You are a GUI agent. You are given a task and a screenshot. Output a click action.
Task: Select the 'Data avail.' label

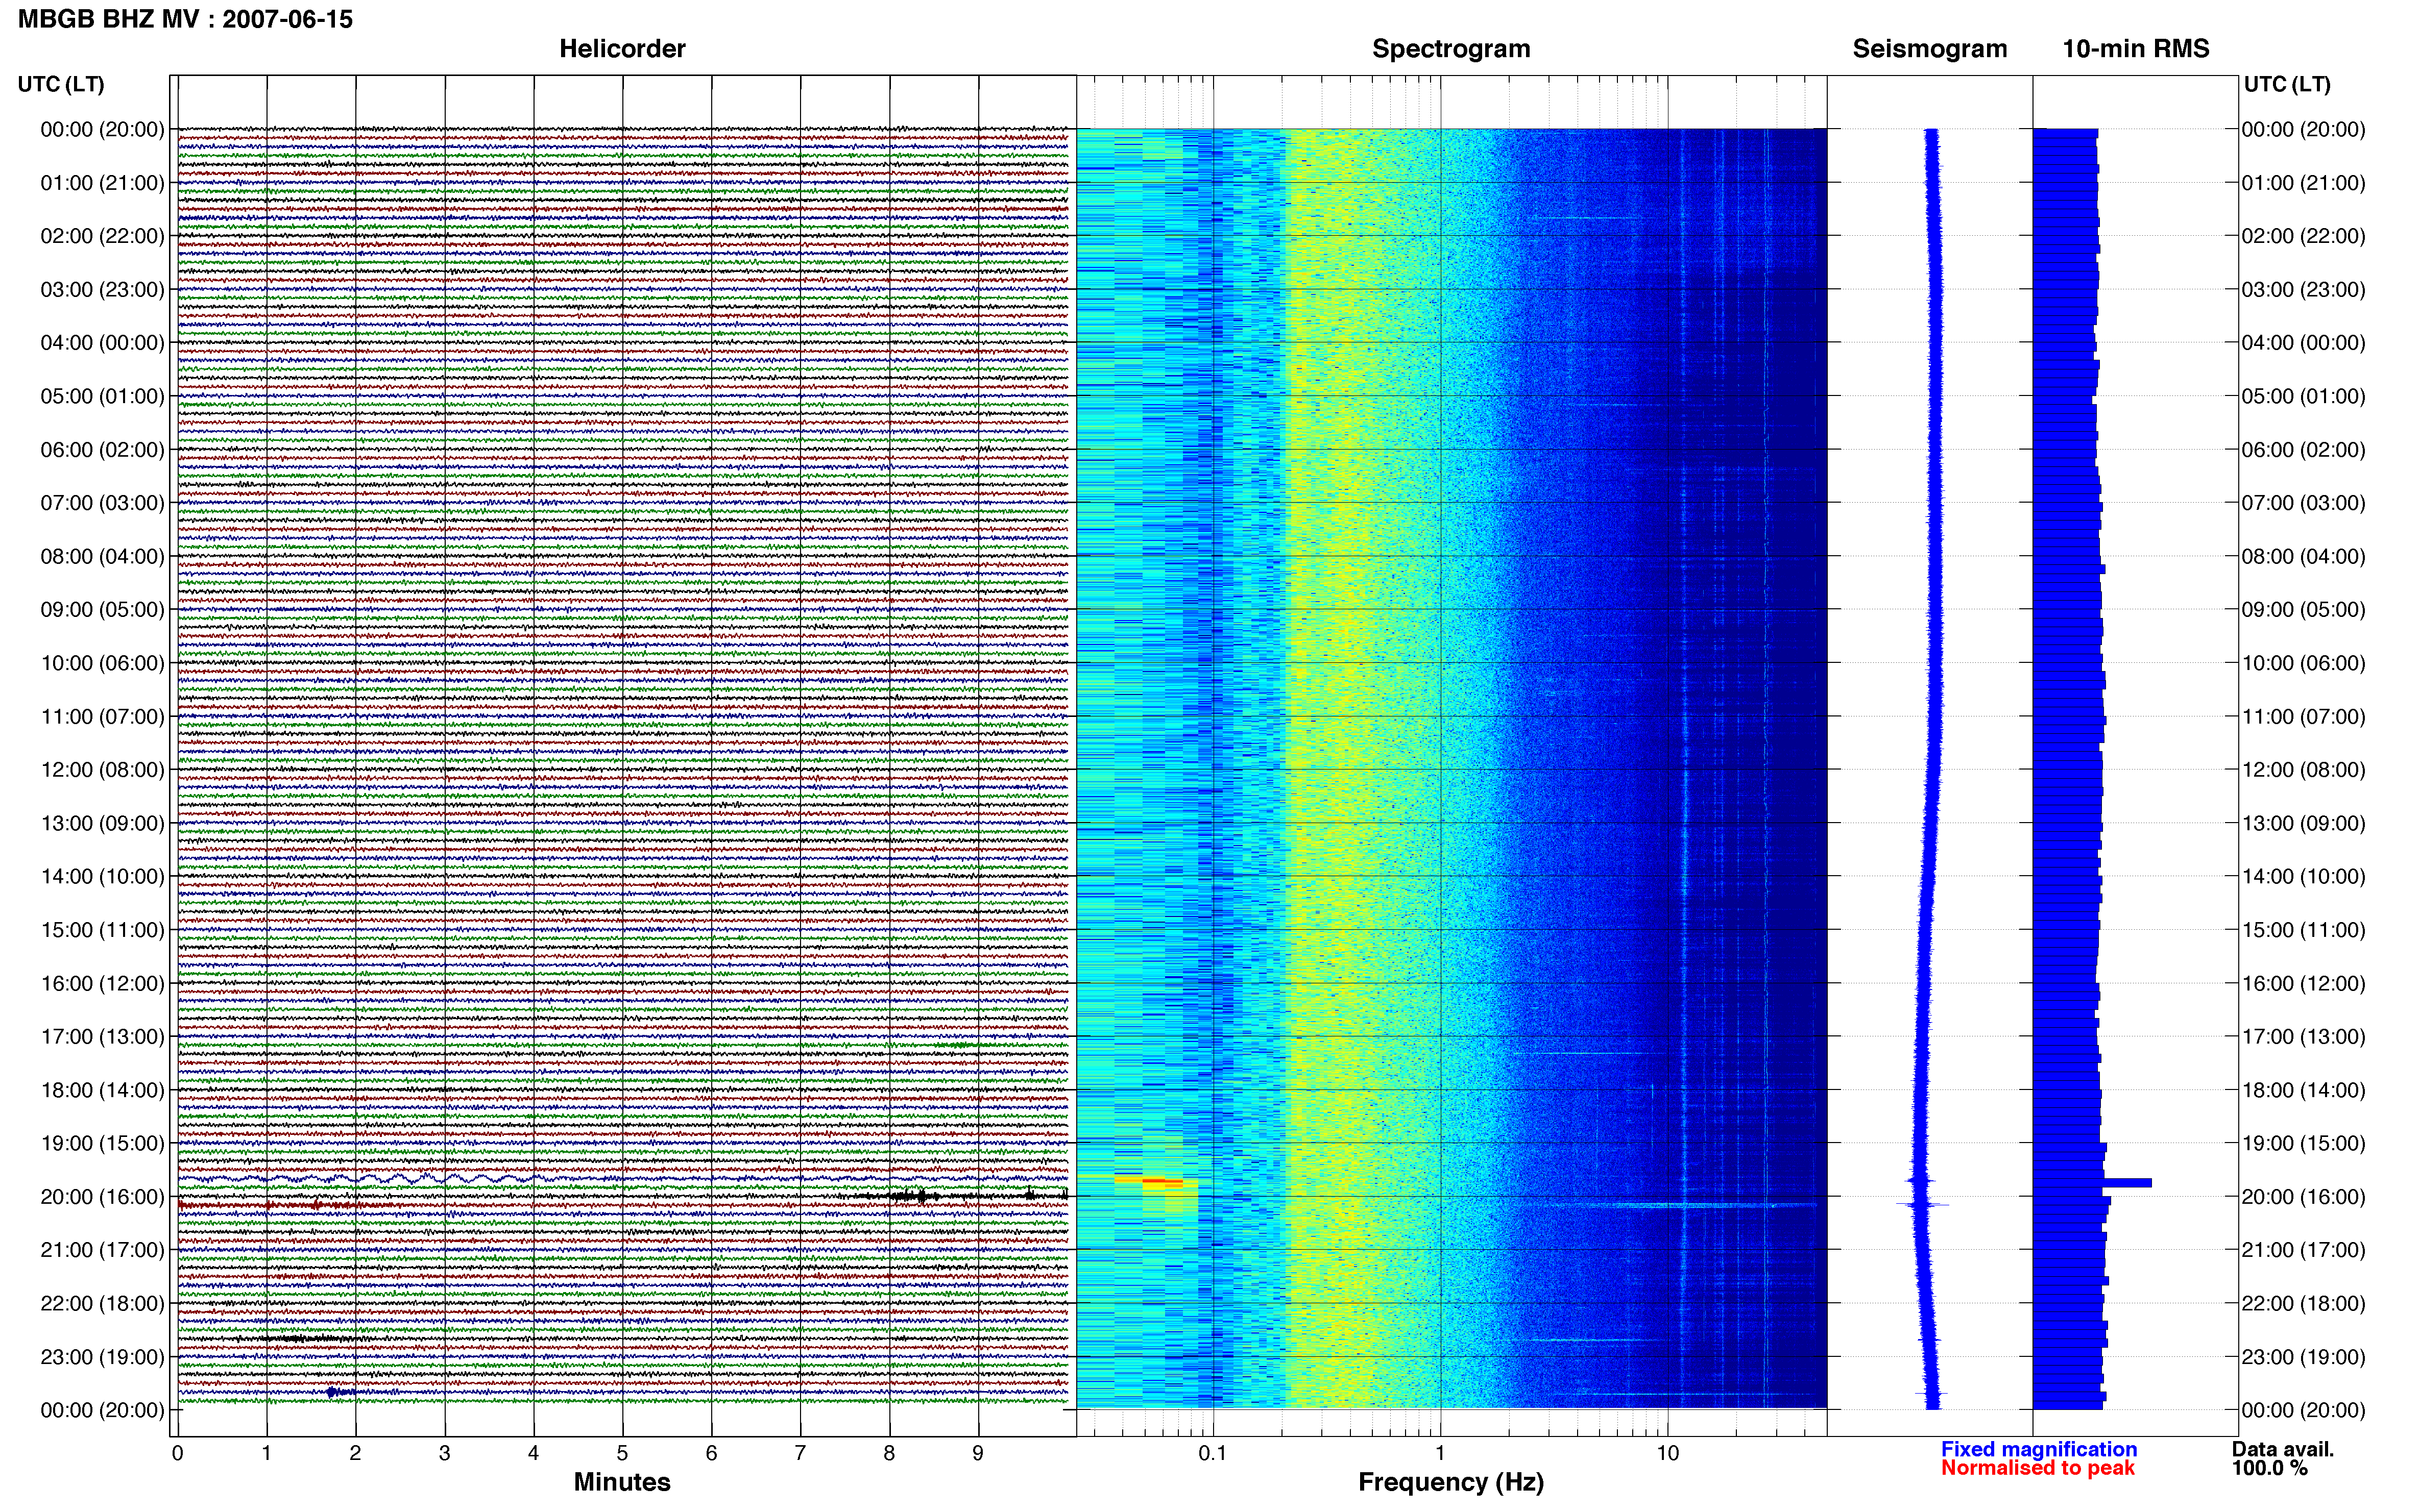[x=2282, y=1449]
